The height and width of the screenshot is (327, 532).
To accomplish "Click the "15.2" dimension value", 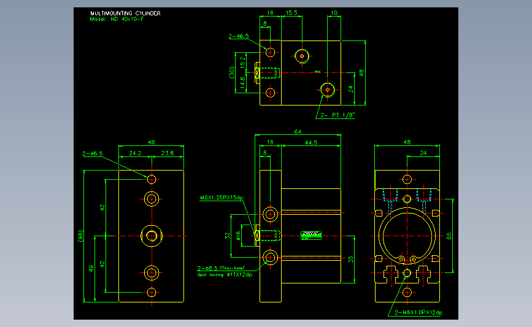I will click(x=242, y=62).
